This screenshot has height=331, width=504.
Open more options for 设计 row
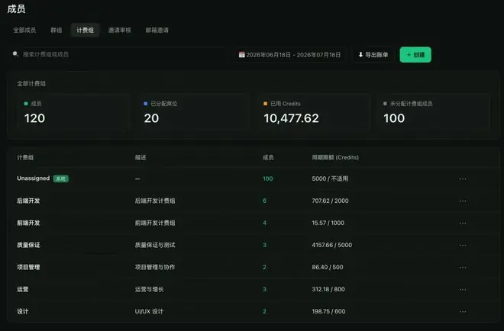pos(463,311)
